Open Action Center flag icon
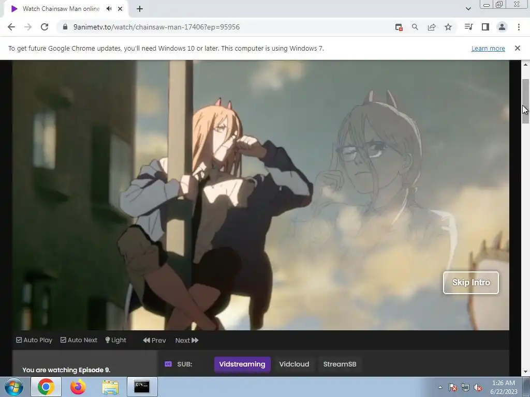 (453, 387)
